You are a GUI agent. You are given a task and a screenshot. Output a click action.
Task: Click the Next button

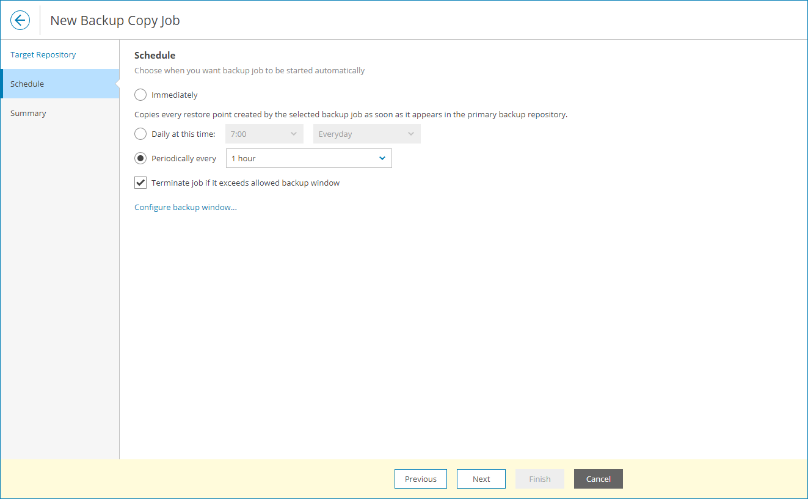point(481,479)
